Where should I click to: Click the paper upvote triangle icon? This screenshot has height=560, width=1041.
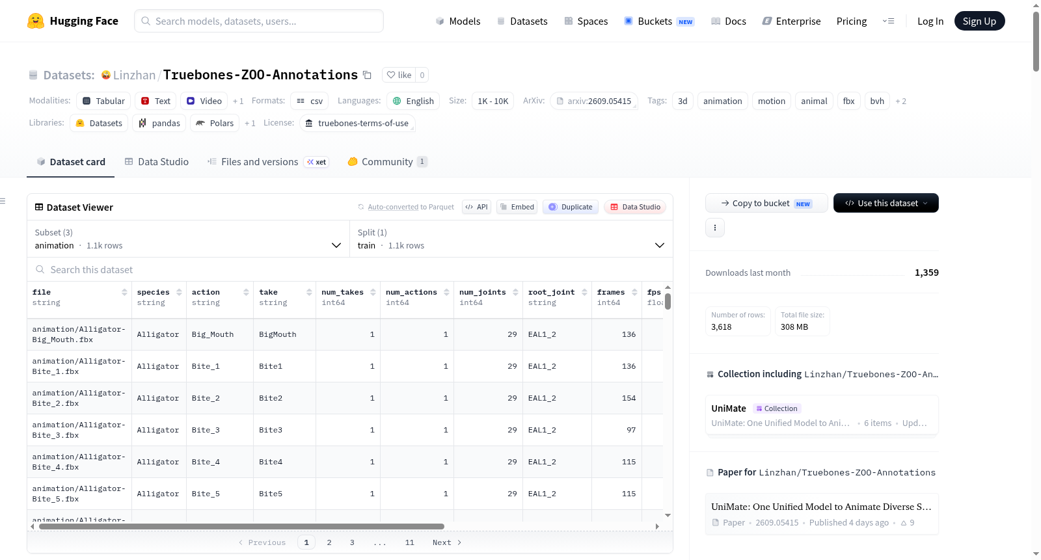point(904,523)
